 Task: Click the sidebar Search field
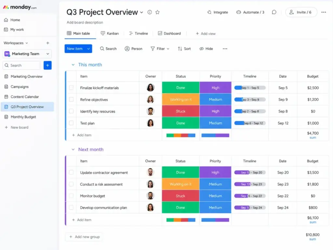[21, 65]
